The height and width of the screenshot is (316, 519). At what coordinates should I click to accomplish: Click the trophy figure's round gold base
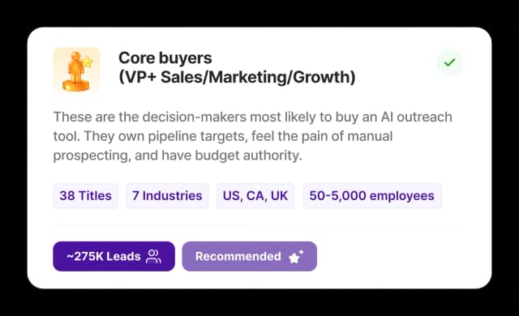(x=75, y=86)
